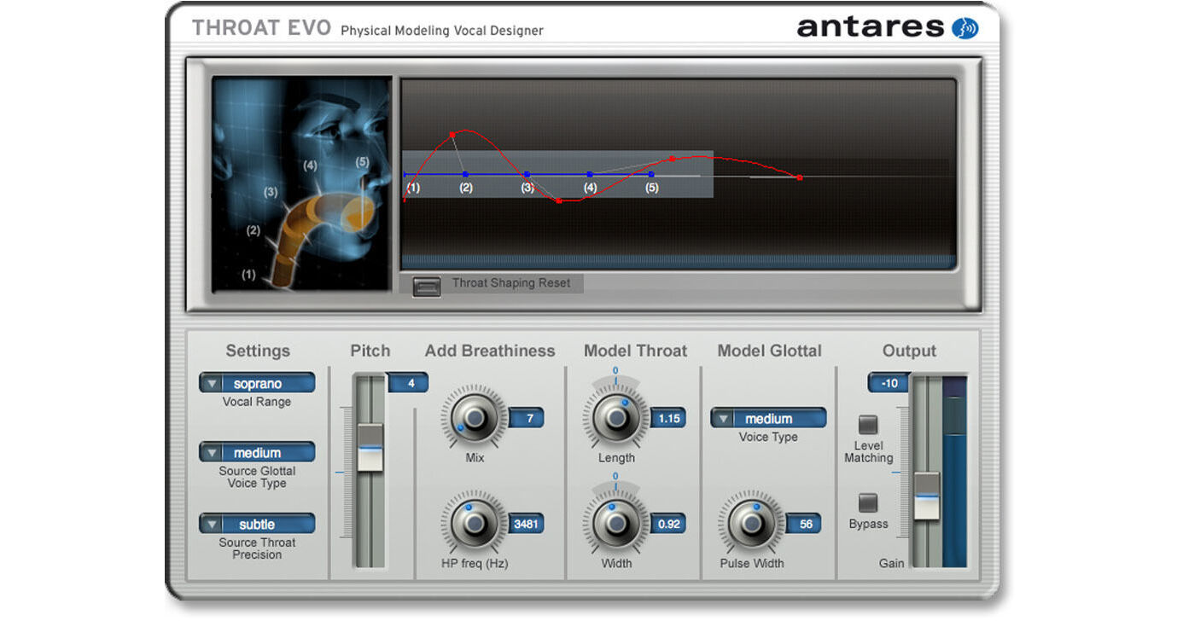Select throat point (5) on the graph
This screenshot has width=1183, height=621.
click(x=651, y=174)
